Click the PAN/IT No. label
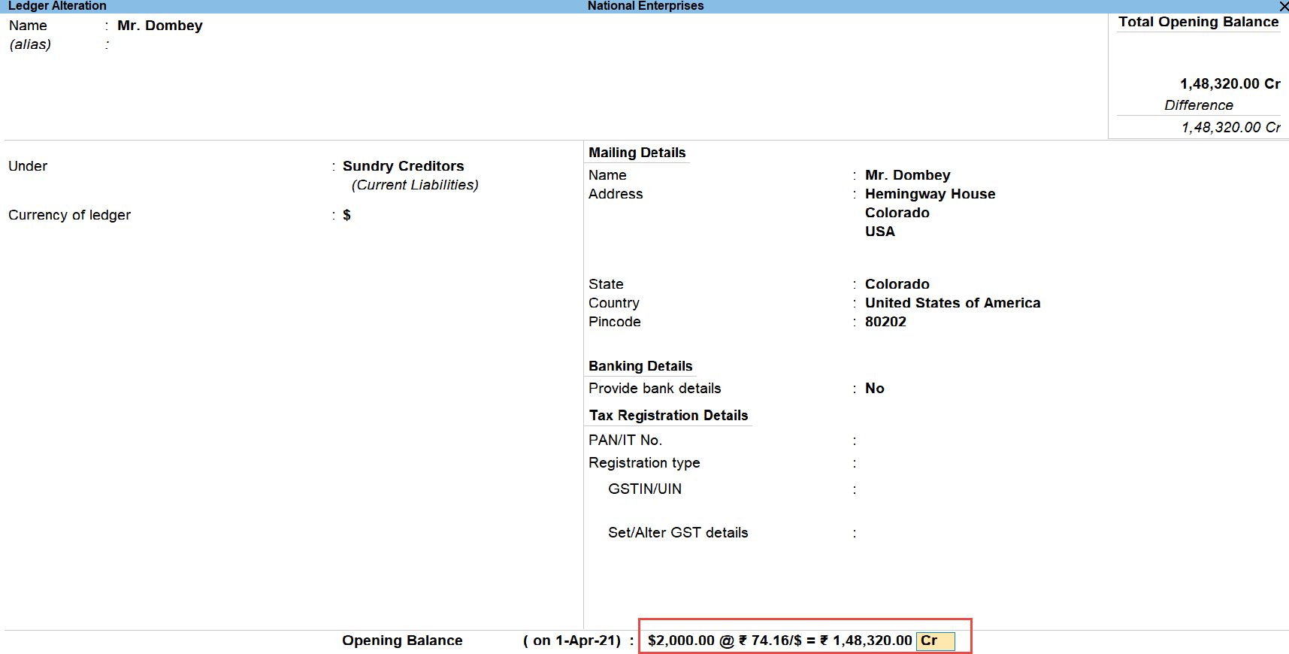This screenshot has width=1289, height=654. pyautogui.click(x=625, y=441)
